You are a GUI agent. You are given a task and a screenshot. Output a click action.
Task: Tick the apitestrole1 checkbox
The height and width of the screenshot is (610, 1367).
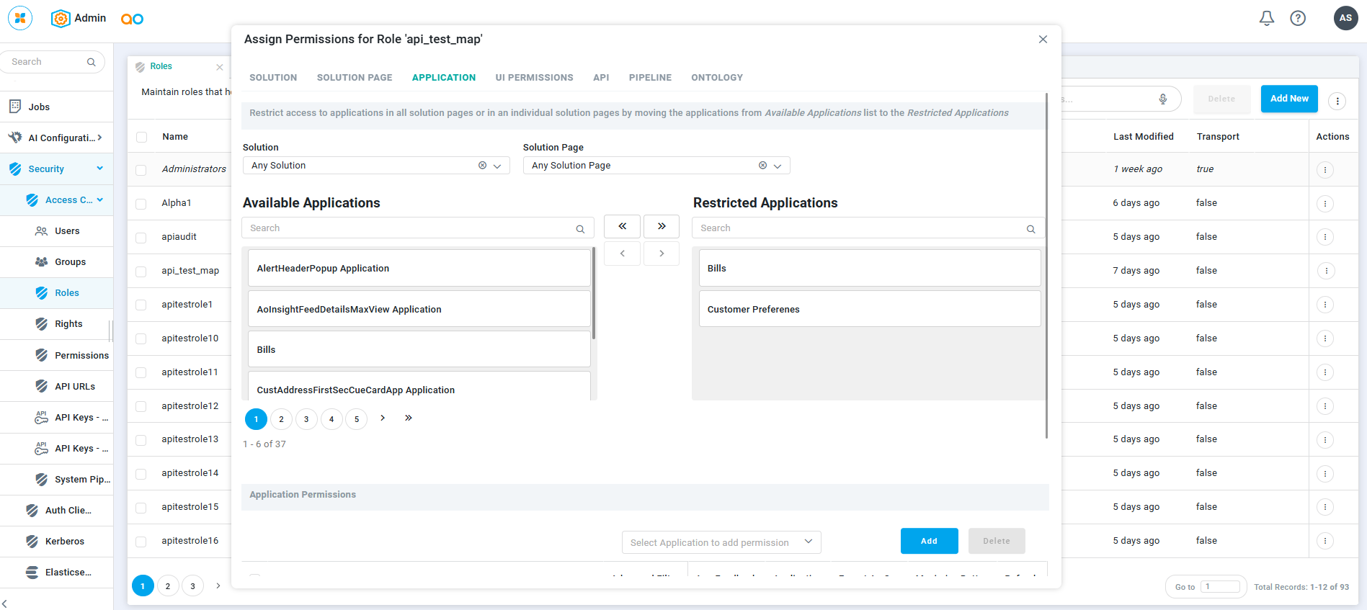tap(141, 305)
